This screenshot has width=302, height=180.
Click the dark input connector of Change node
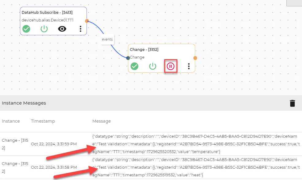click(x=128, y=58)
